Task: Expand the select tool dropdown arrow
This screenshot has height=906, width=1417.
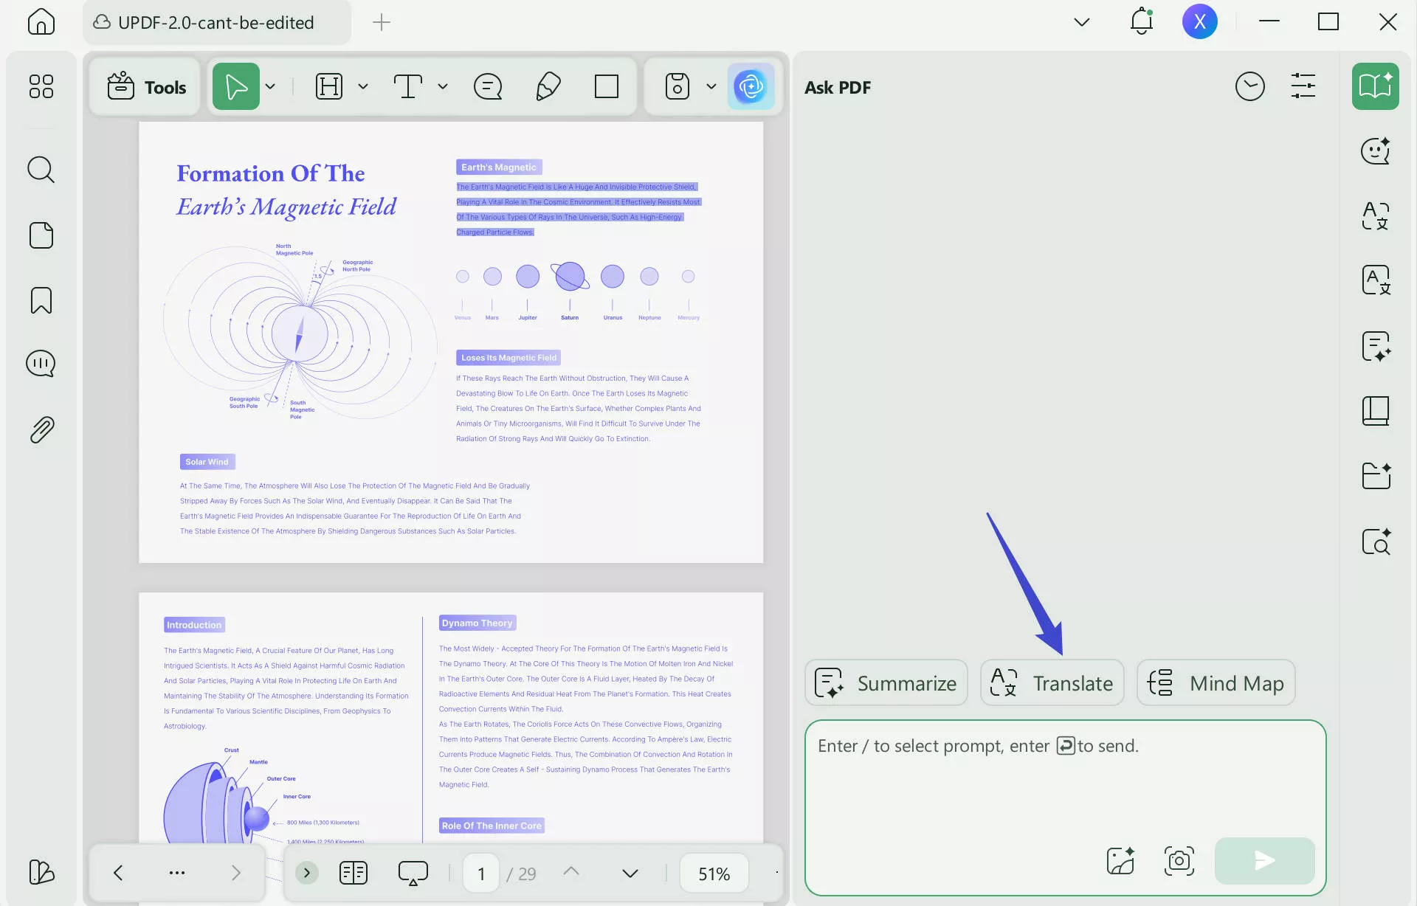Action: pos(271,87)
